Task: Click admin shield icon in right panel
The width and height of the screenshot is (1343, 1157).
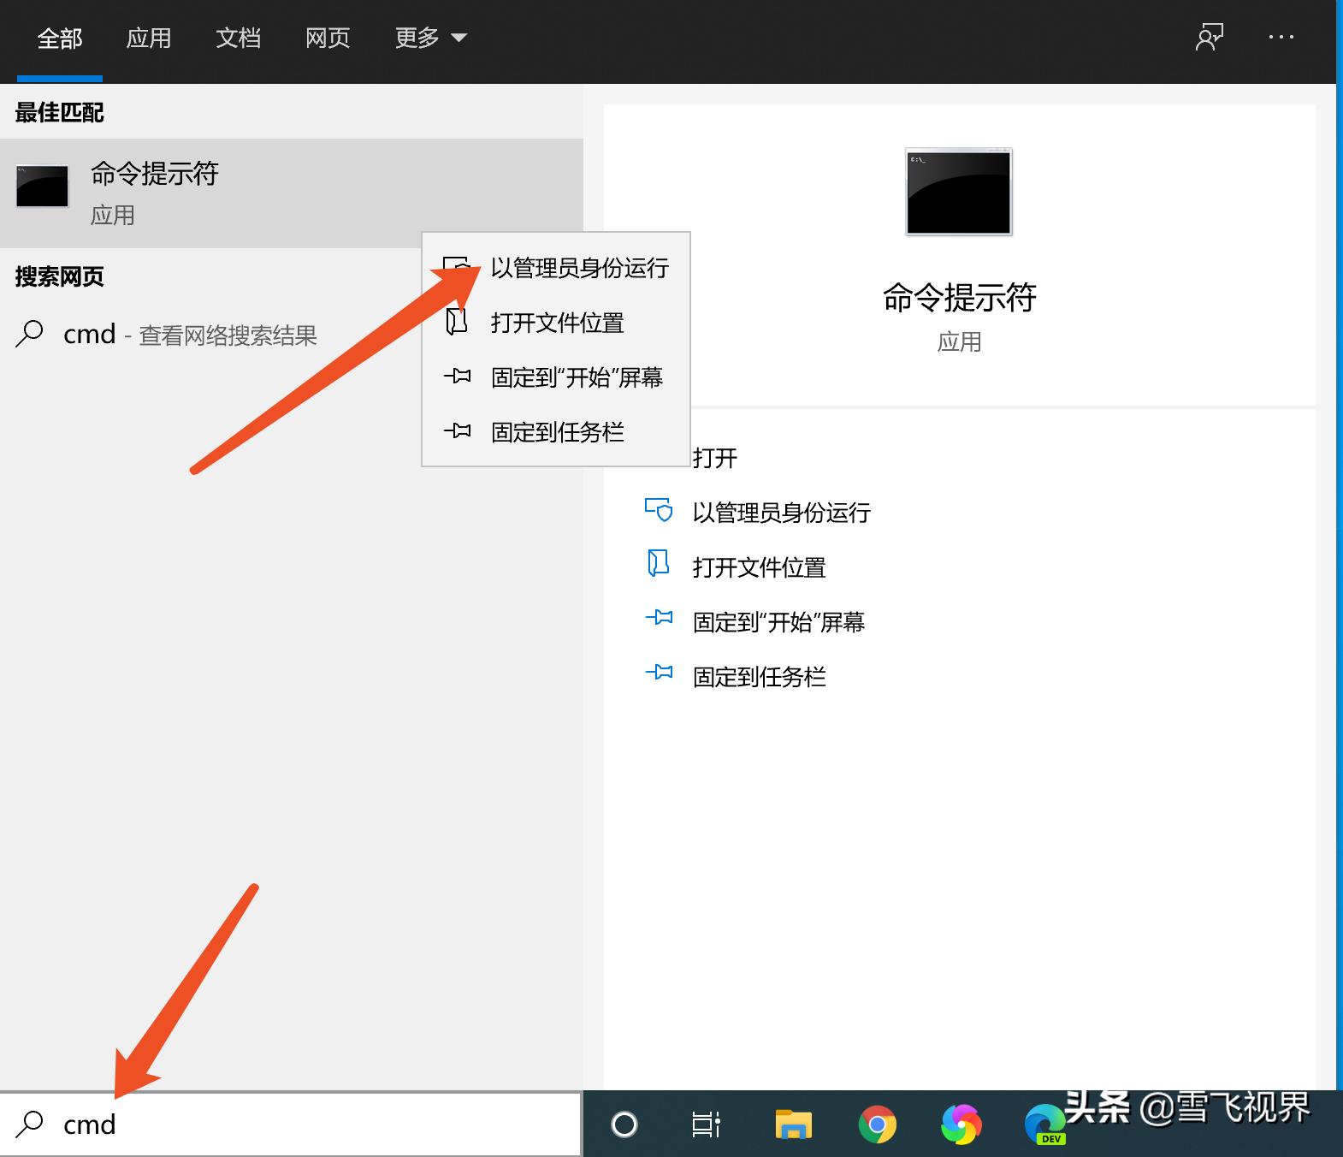Action: pyautogui.click(x=659, y=510)
